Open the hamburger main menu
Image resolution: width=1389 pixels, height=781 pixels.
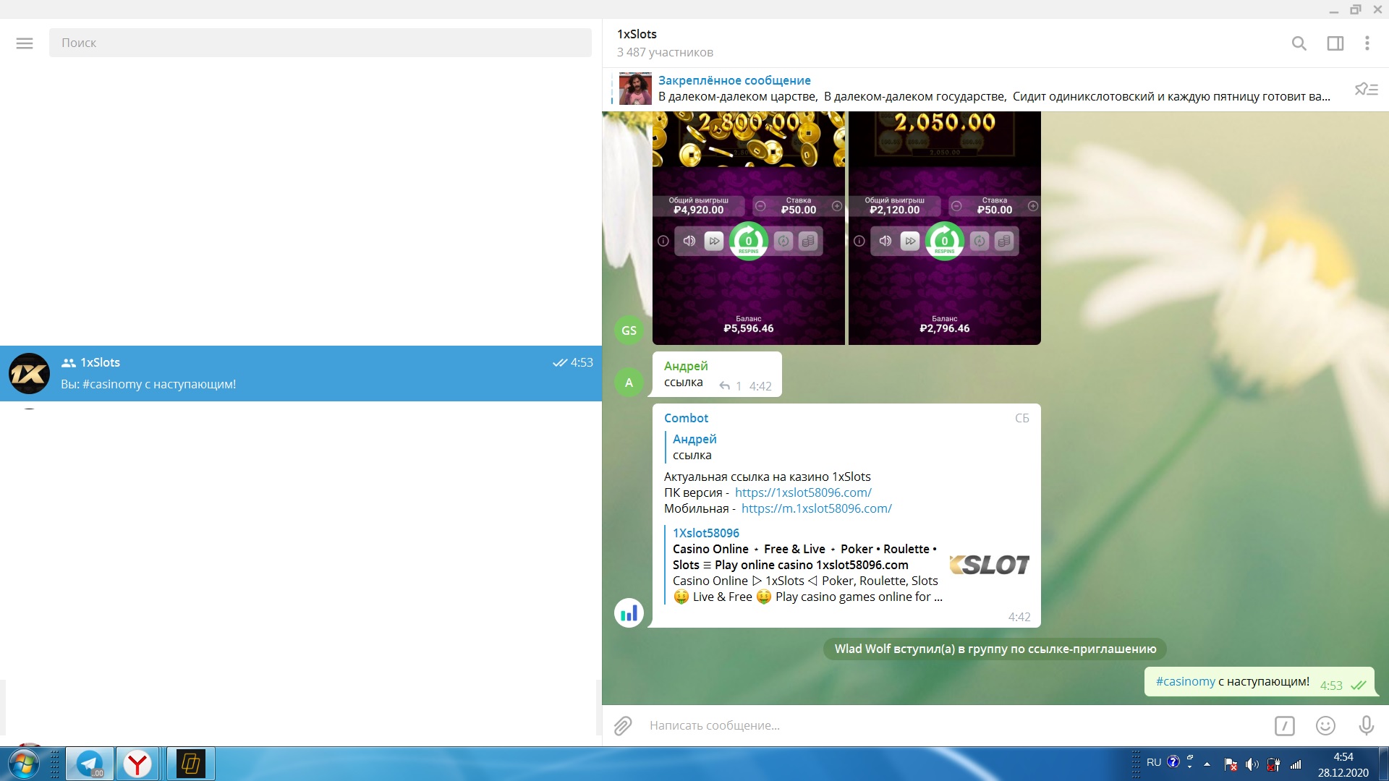pos(25,43)
